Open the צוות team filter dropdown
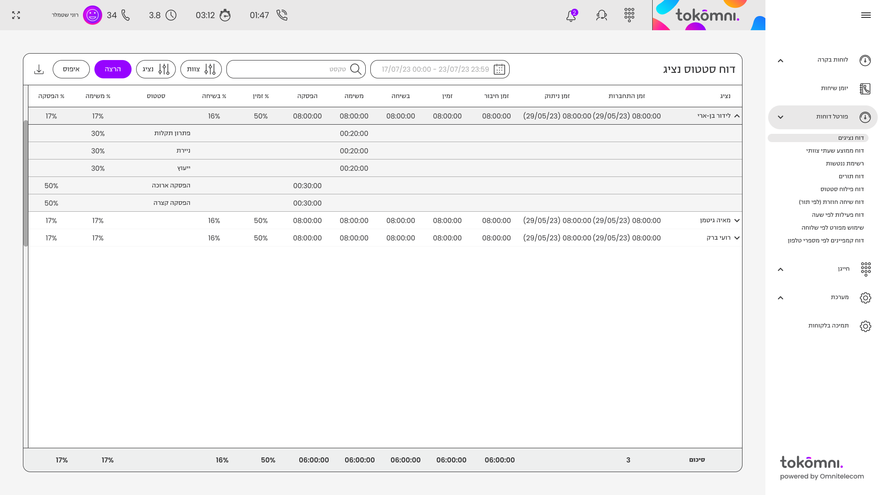The image size is (880, 495). [x=201, y=69]
